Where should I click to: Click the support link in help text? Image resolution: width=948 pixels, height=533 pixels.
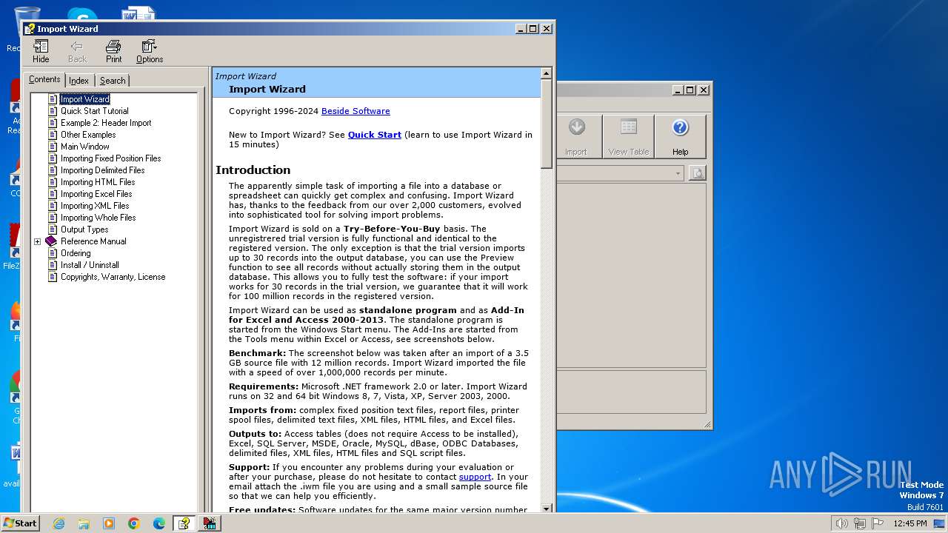tap(475, 477)
